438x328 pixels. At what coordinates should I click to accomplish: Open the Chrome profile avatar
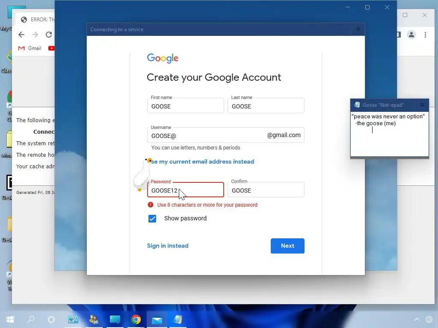click(x=411, y=35)
